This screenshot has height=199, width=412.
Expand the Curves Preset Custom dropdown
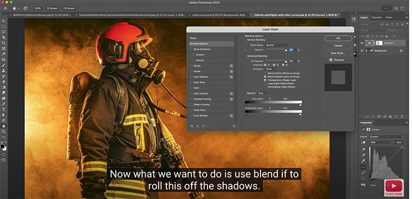(387, 137)
